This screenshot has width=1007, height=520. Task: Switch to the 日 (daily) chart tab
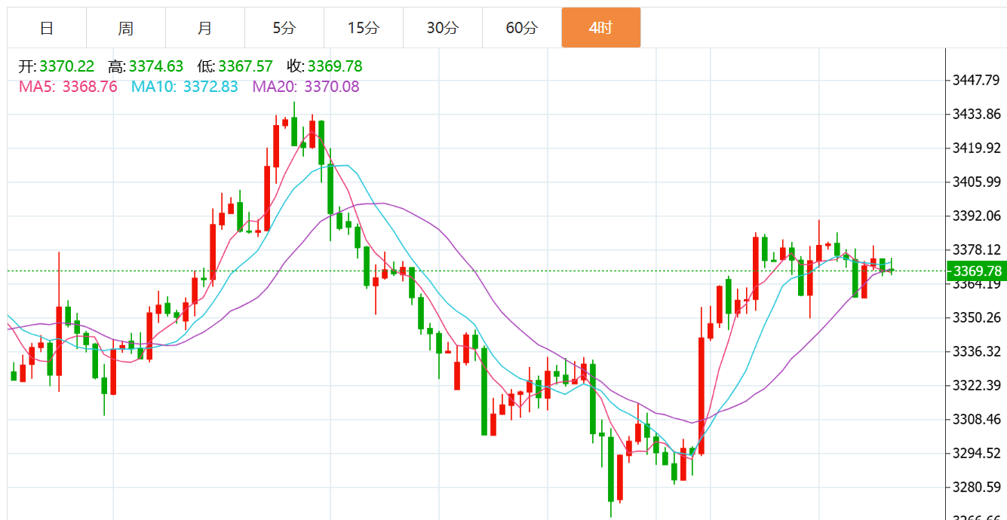tap(47, 28)
